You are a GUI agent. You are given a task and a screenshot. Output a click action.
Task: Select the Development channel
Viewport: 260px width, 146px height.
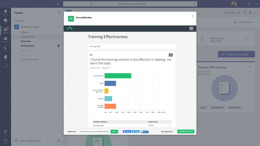(27, 37)
